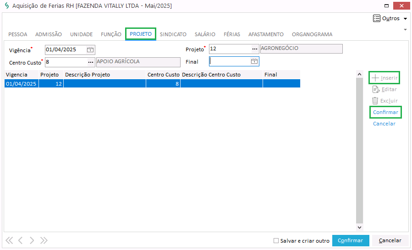Click the Outros menu label
412x250 pixels.
pos(391,18)
